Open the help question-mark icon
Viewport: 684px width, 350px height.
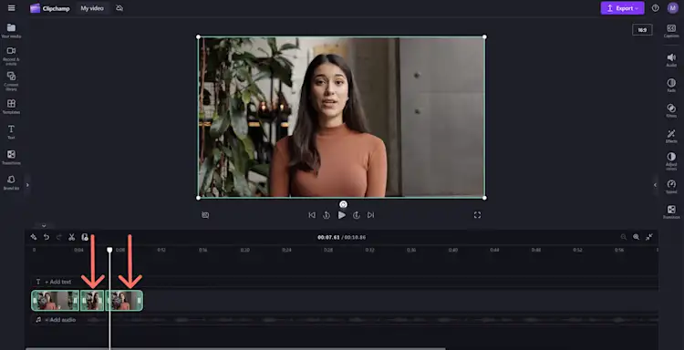tap(655, 8)
